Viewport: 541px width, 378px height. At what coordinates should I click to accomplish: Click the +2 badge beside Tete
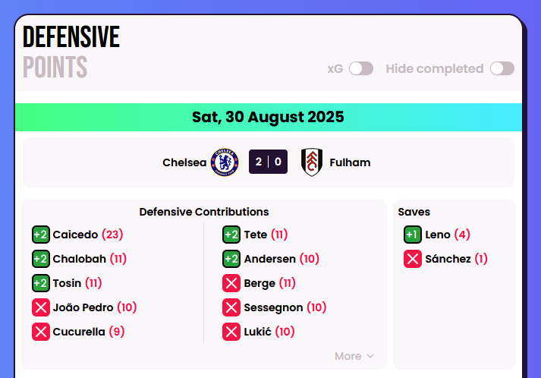(231, 235)
